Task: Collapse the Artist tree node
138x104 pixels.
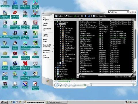Action: tap(58, 26)
